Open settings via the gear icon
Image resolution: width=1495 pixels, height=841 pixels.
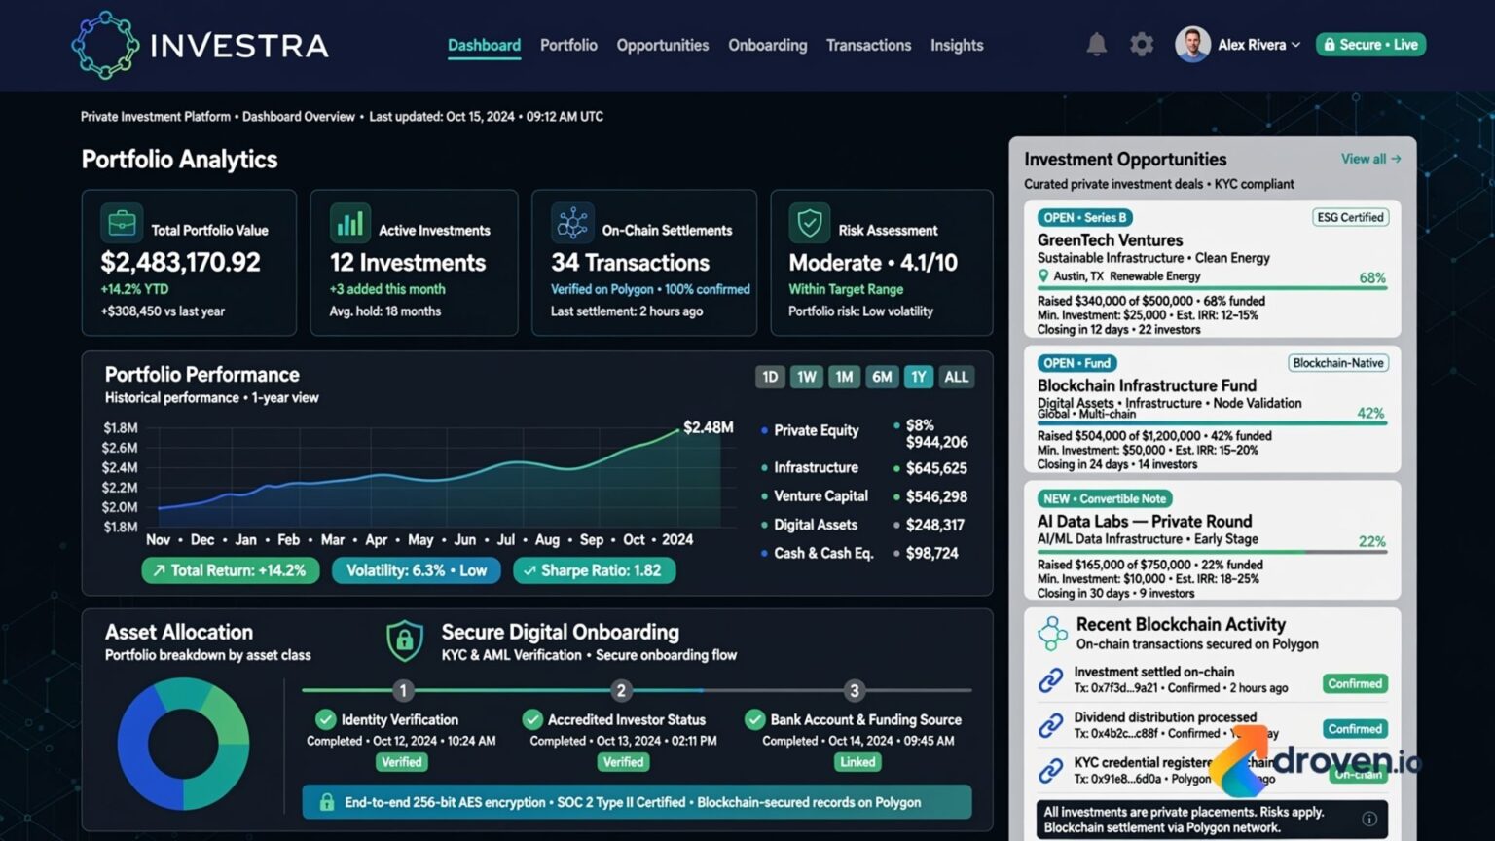1142,45
